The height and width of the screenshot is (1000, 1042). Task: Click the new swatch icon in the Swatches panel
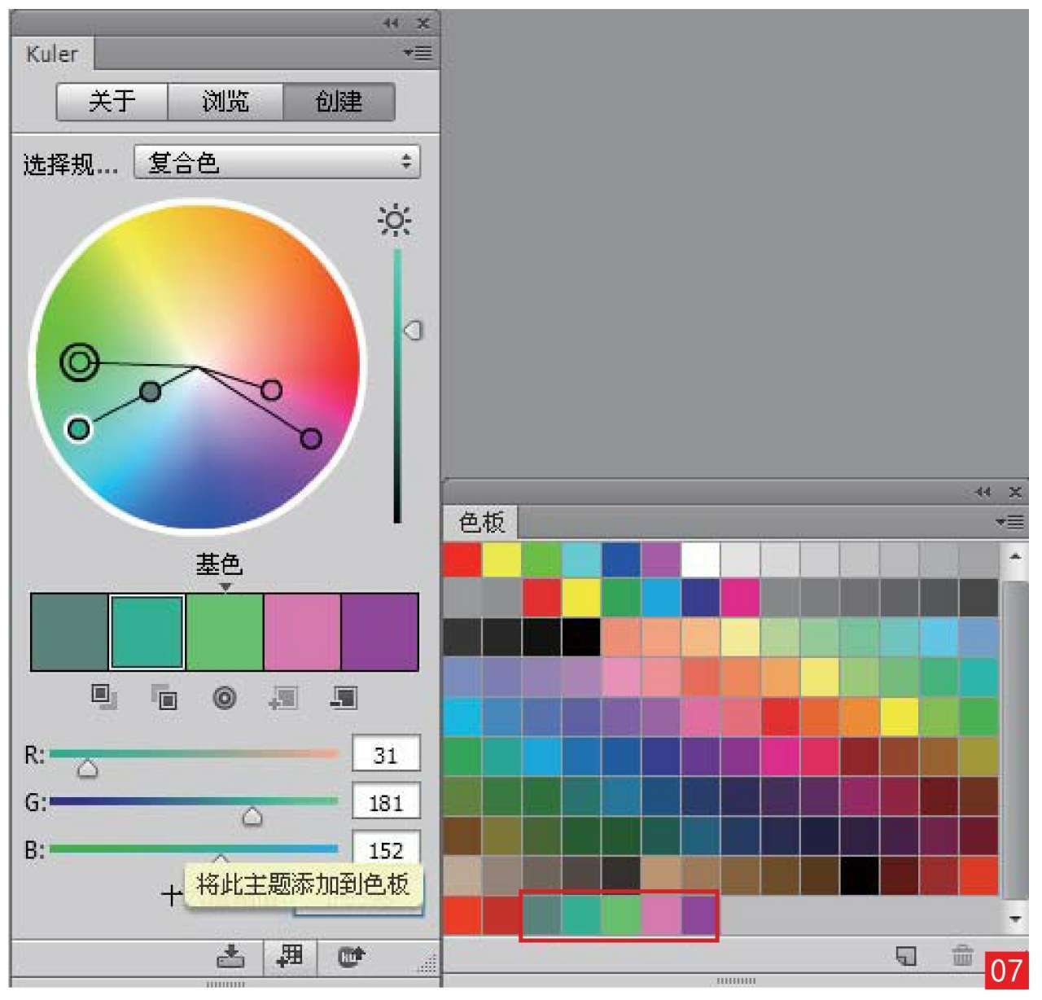tap(906, 955)
